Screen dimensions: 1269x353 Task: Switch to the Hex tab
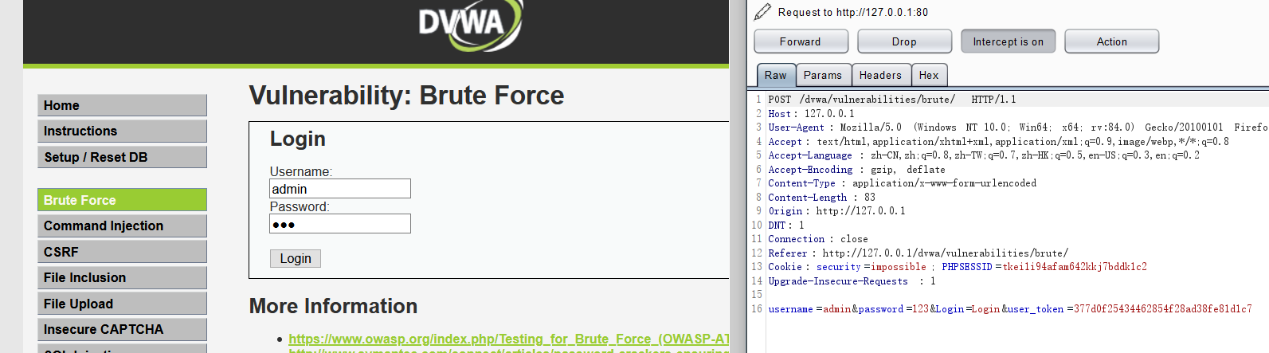click(x=929, y=75)
